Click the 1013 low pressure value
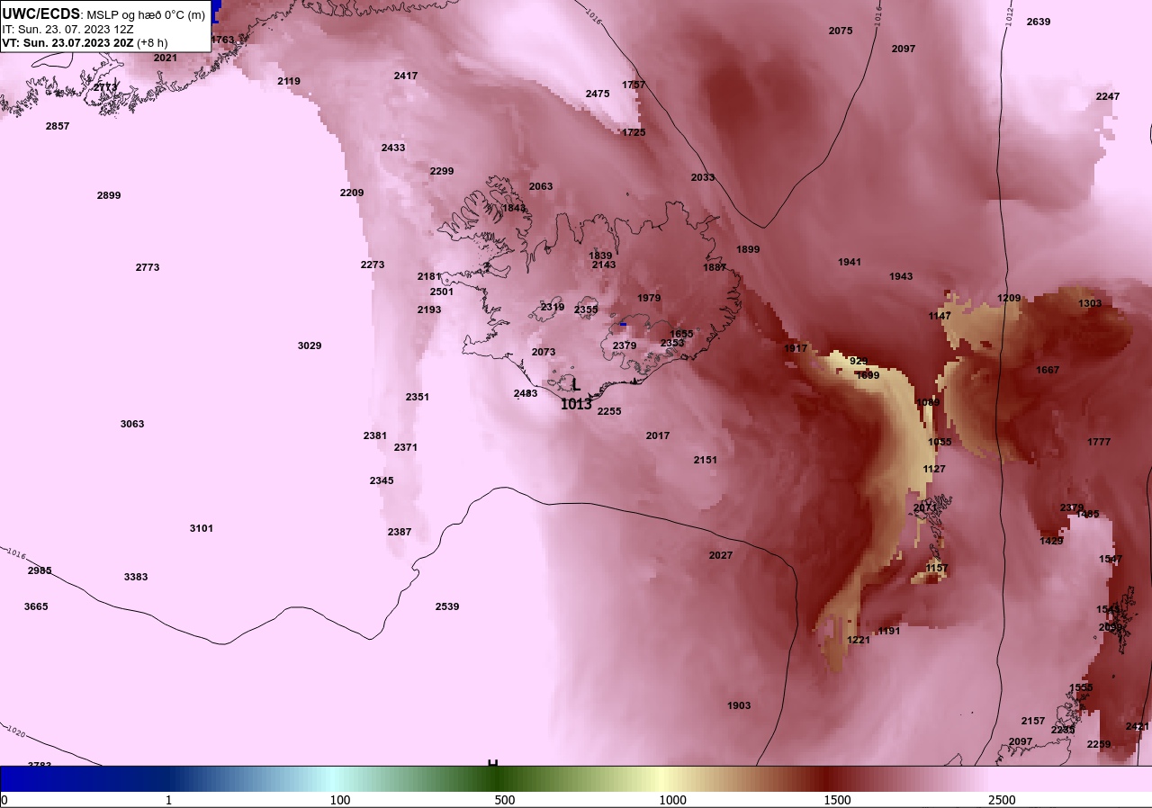Viewport: 1152px width, 808px height. (x=576, y=405)
